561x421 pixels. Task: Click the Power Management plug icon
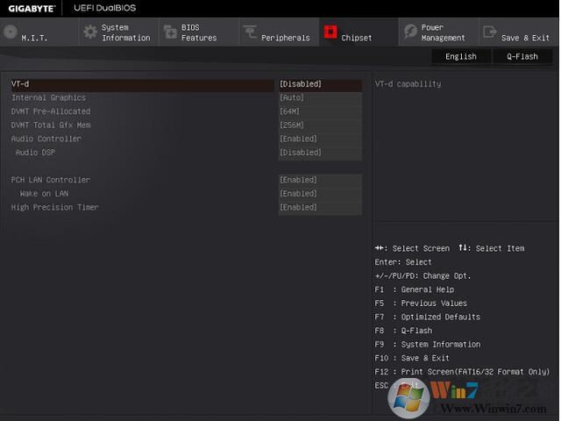[409, 32]
